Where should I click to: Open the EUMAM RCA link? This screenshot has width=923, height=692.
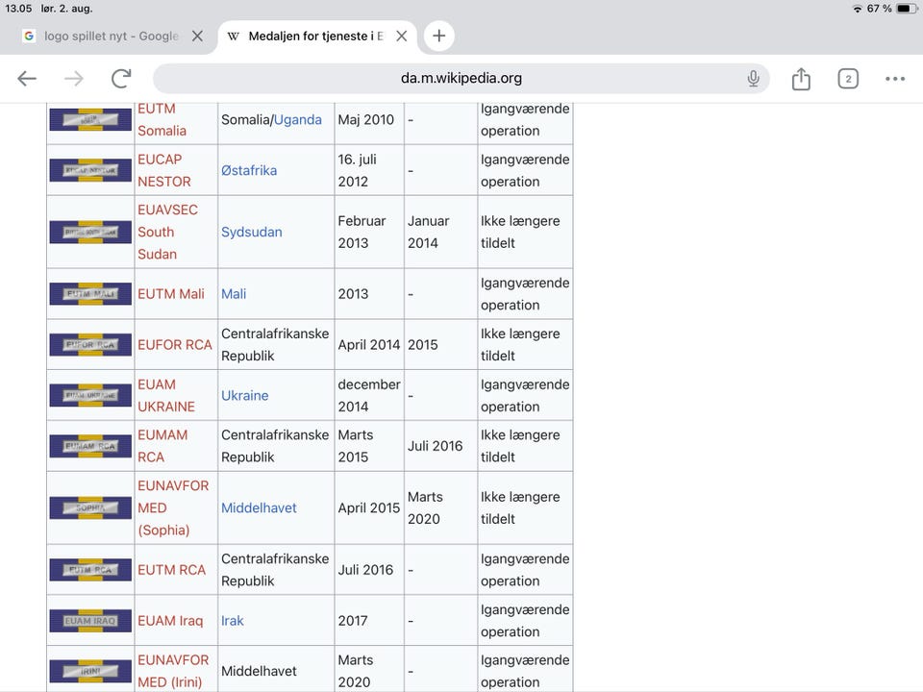(162, 446)
